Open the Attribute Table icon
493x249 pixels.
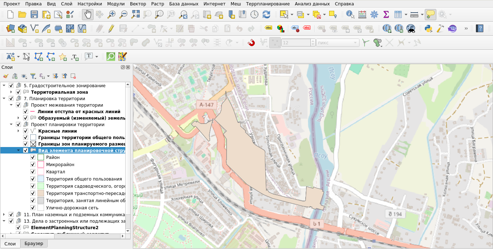tap(398, 15)
